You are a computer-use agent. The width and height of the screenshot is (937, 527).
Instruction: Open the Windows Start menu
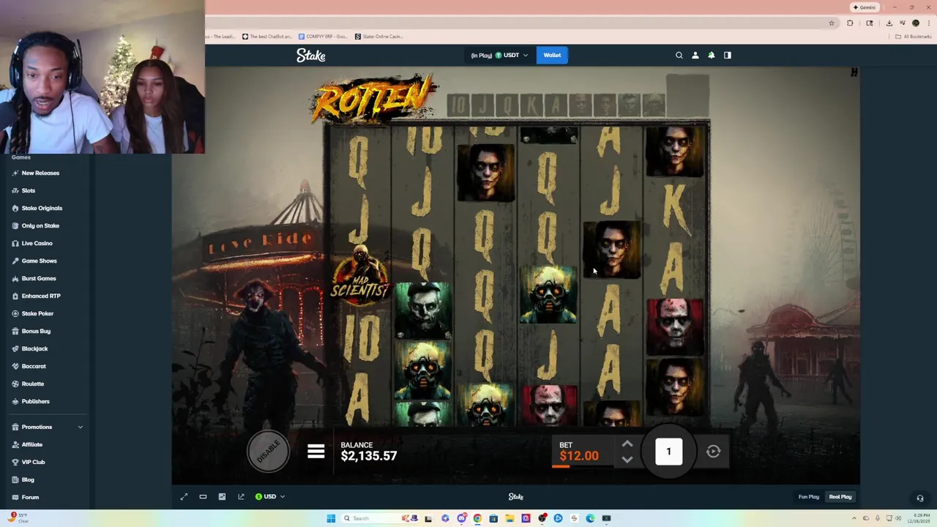(331, 518)
